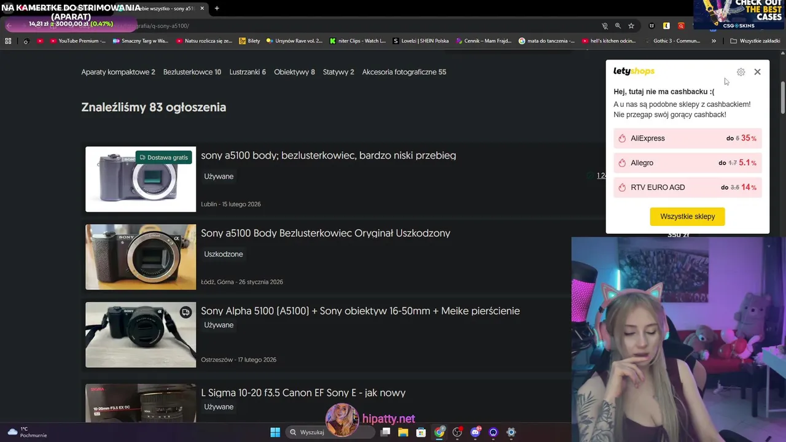Switch to Chrome in the taskbar

click(x=439, y=432)
